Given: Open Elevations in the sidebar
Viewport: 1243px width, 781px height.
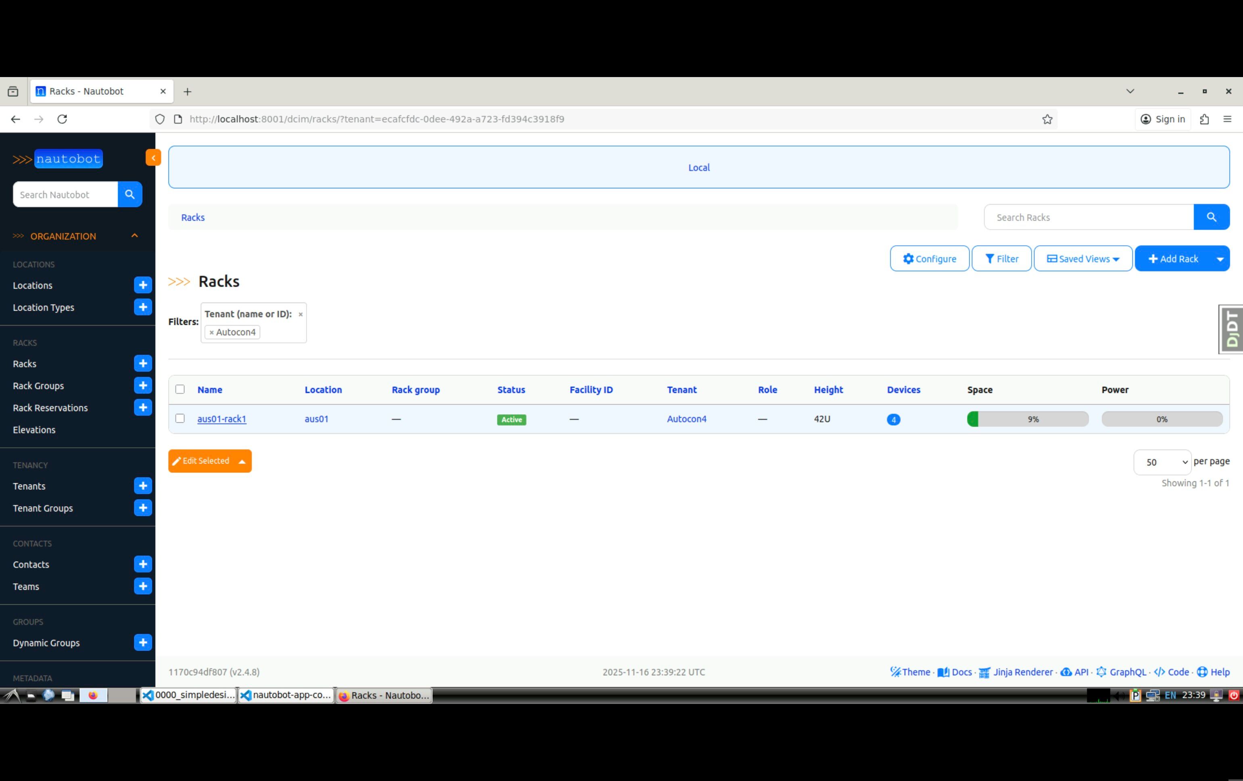Looking at the screenshot, I should coord(34,430).
